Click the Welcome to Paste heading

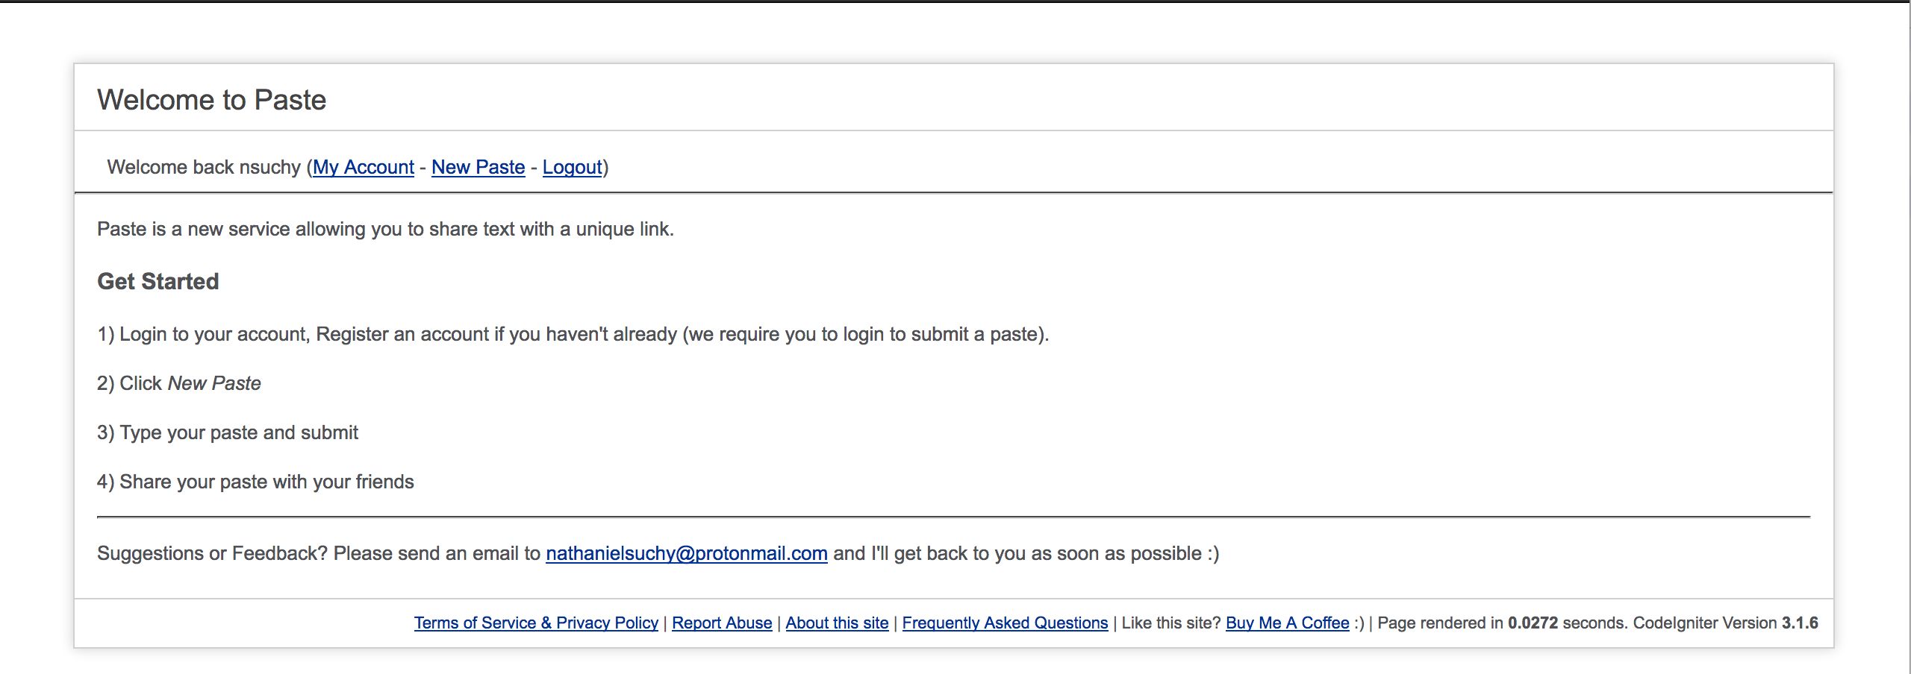point(212,100)
